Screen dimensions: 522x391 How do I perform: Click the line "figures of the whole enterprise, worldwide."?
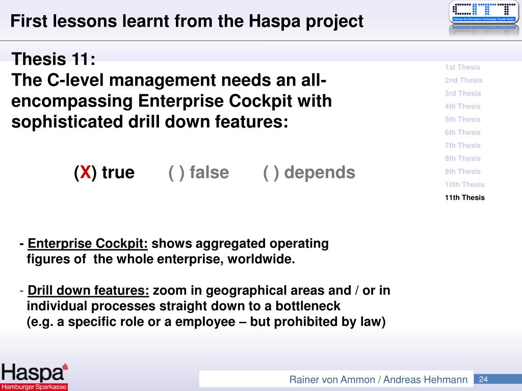pyautogui.click(x=161, y=259)
